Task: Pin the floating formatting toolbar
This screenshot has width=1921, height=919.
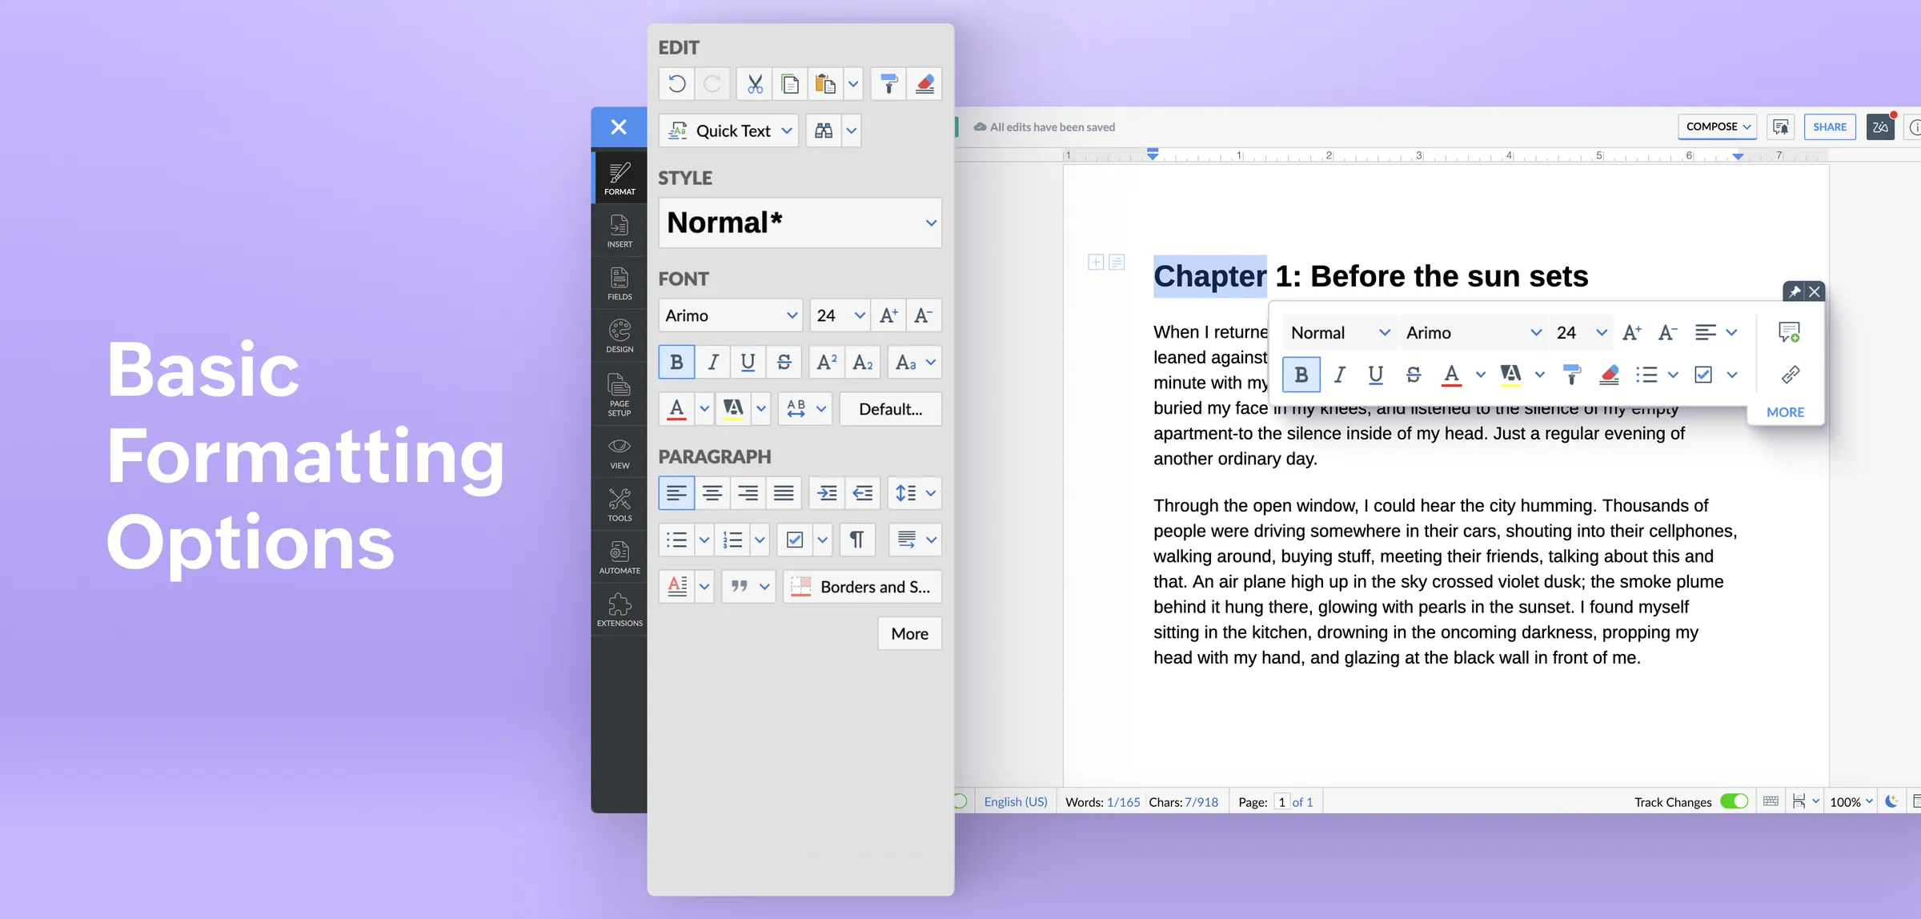Action: pos(1795,291)
